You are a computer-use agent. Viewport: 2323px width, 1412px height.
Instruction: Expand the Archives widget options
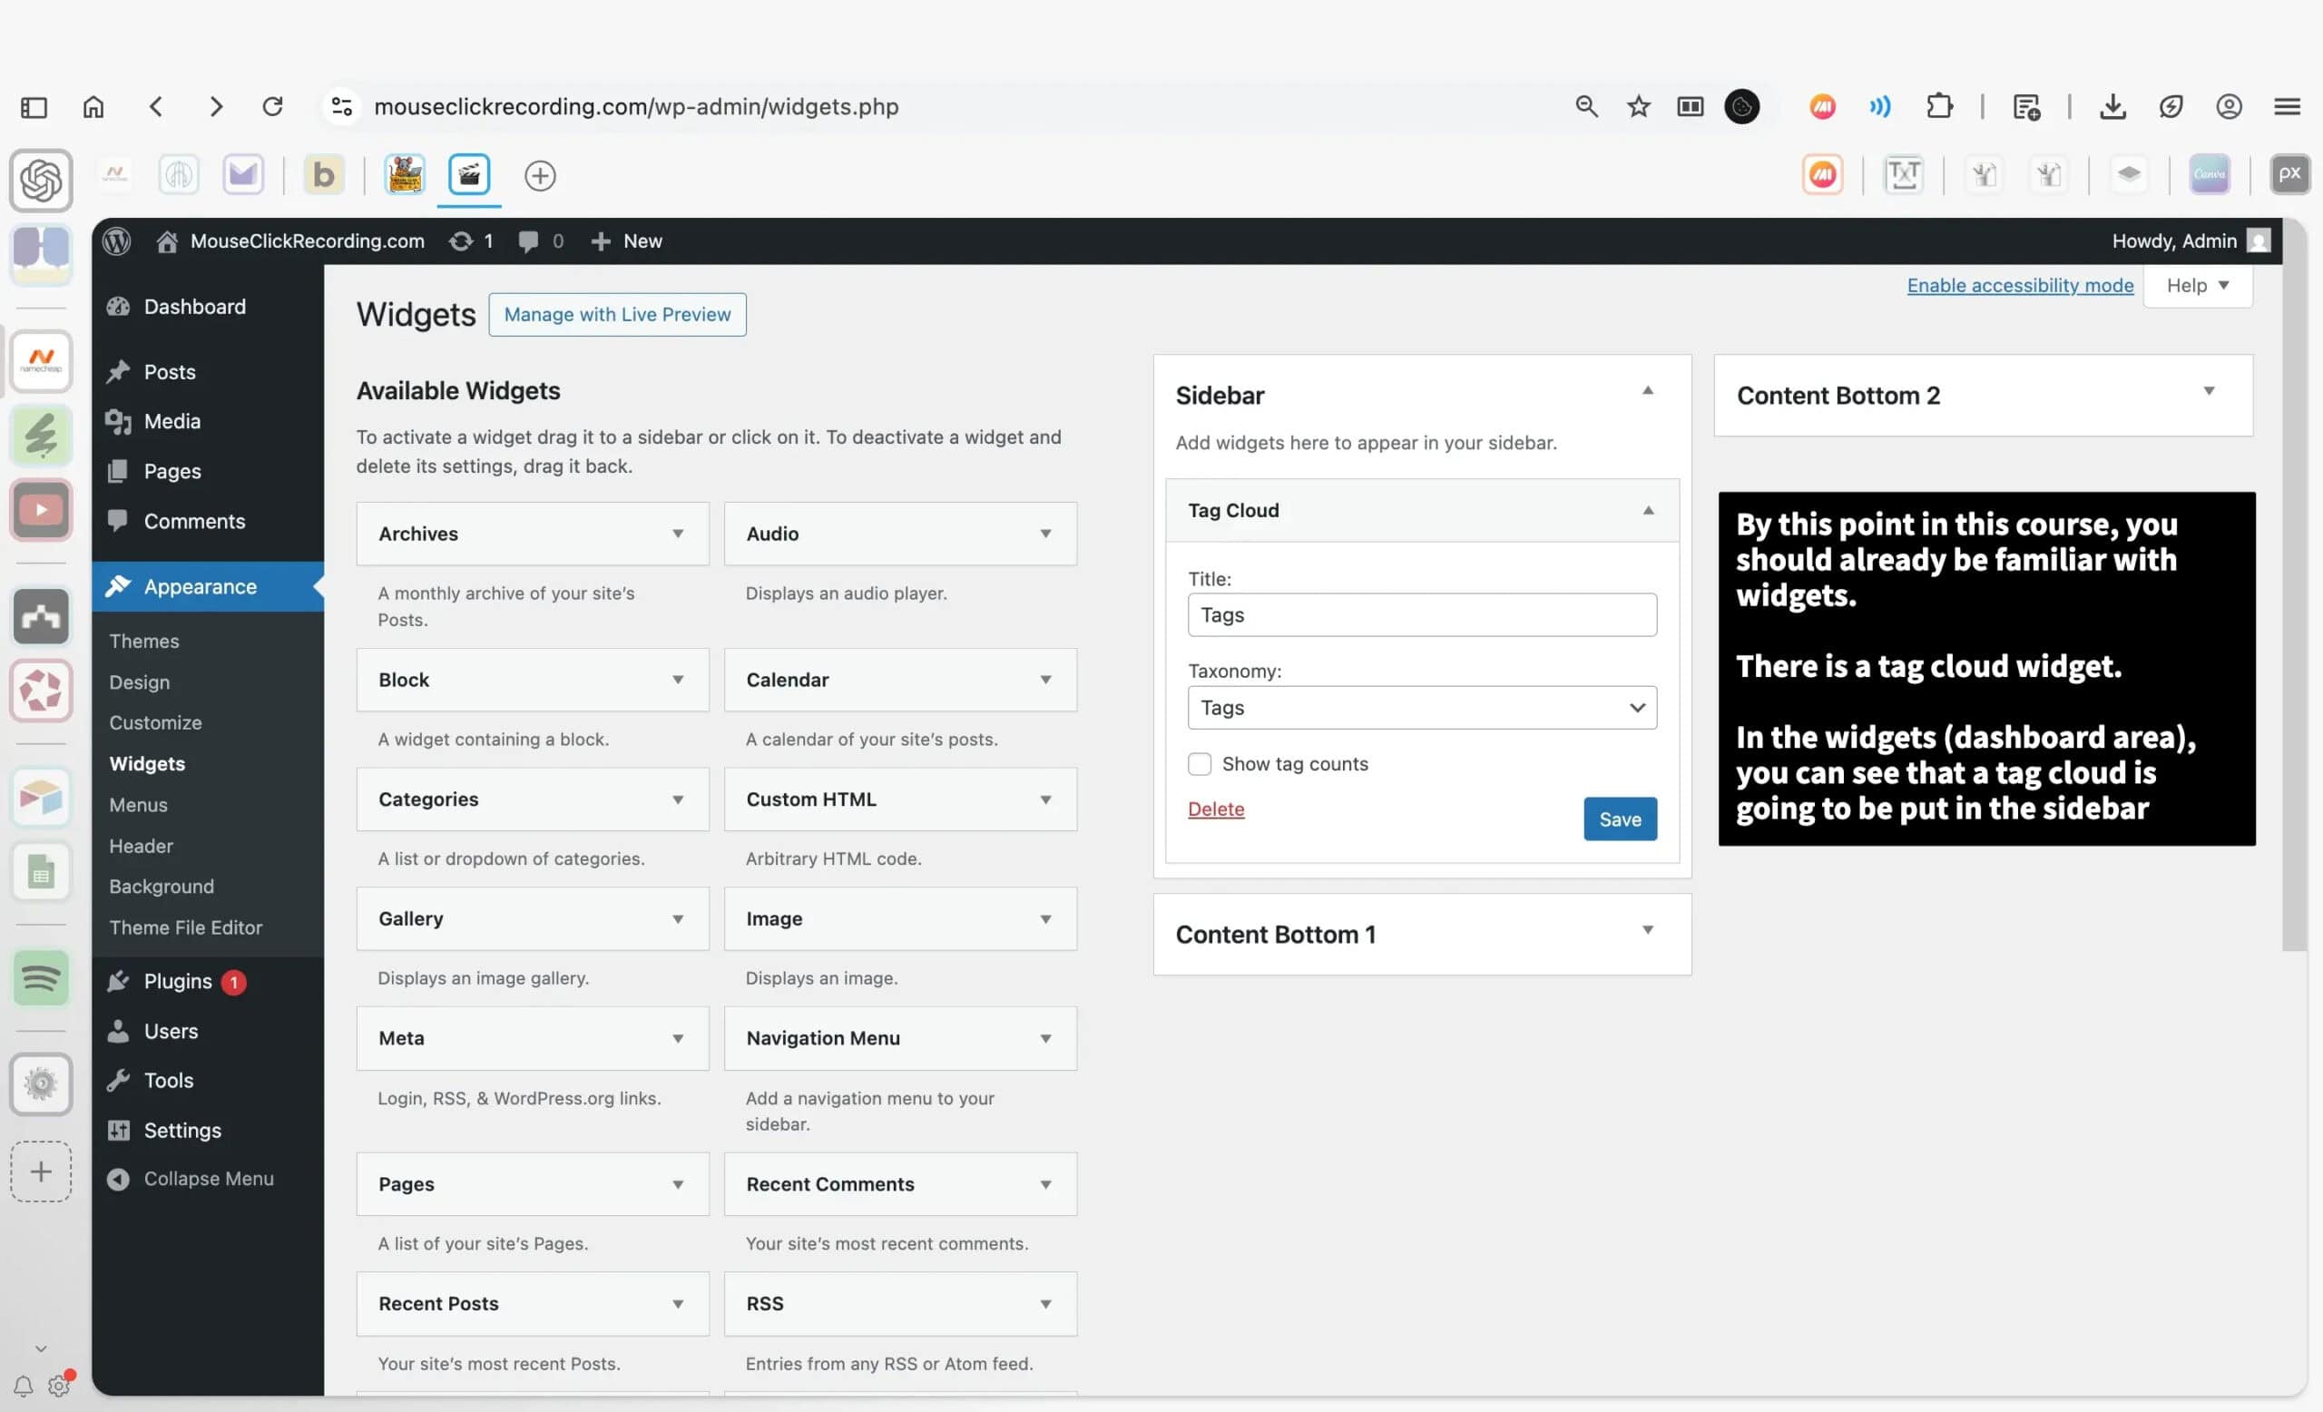coord(678,534)
